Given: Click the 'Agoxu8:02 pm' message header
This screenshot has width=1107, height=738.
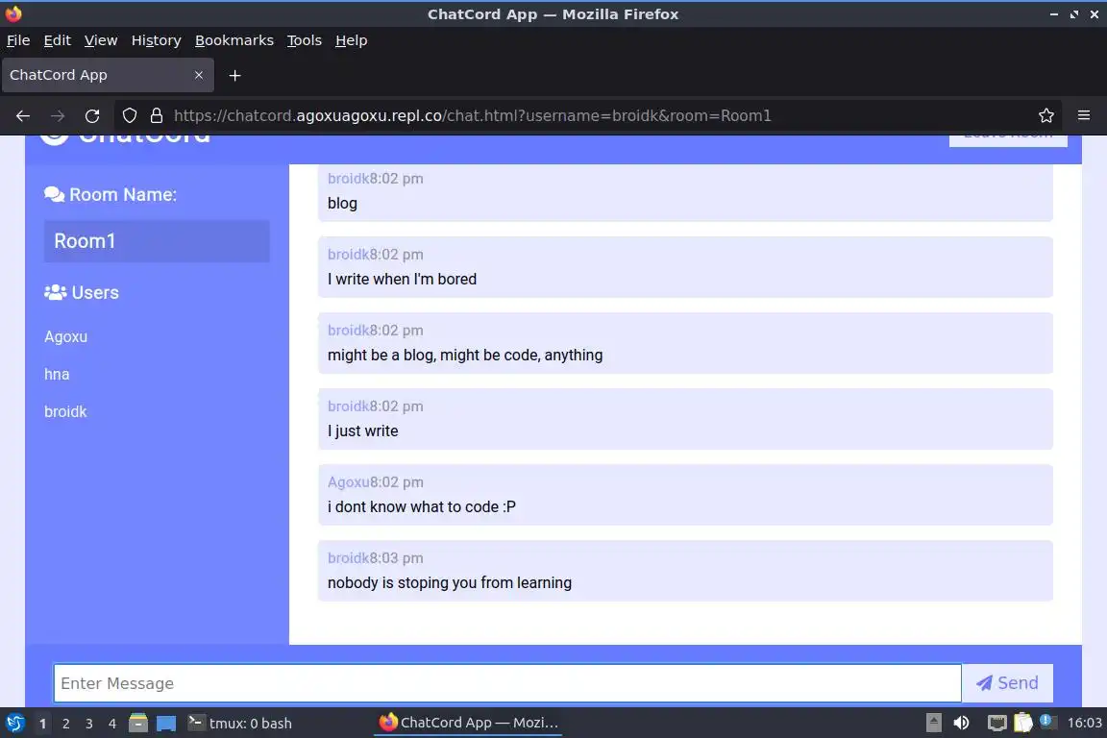Looking at the screenshot, I should coord(376,482).
